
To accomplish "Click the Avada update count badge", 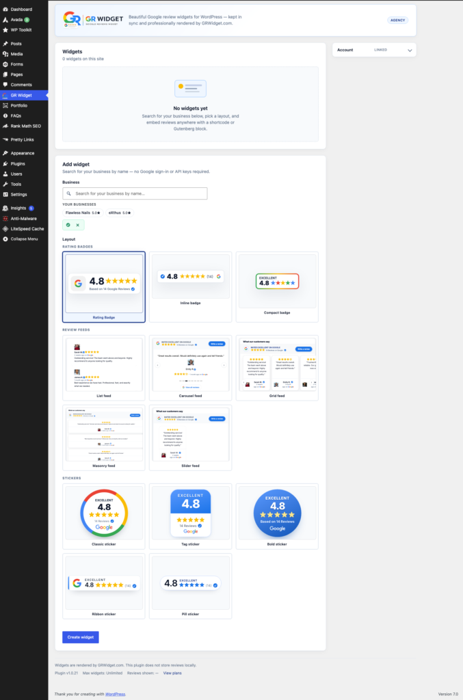I will point(27,20).
